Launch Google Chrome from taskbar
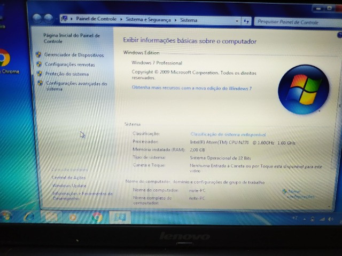This screenshot has height=256, width=342. pyautogui.click(x=97, y=217)
